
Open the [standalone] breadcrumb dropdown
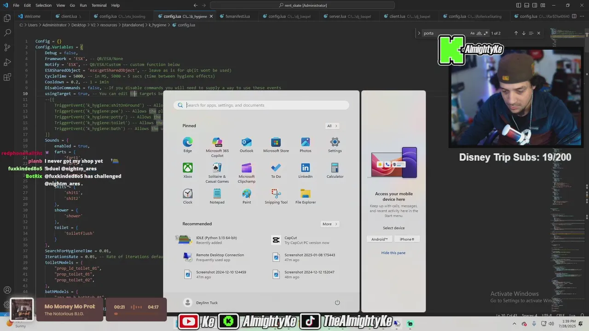(x=133, y=25)
